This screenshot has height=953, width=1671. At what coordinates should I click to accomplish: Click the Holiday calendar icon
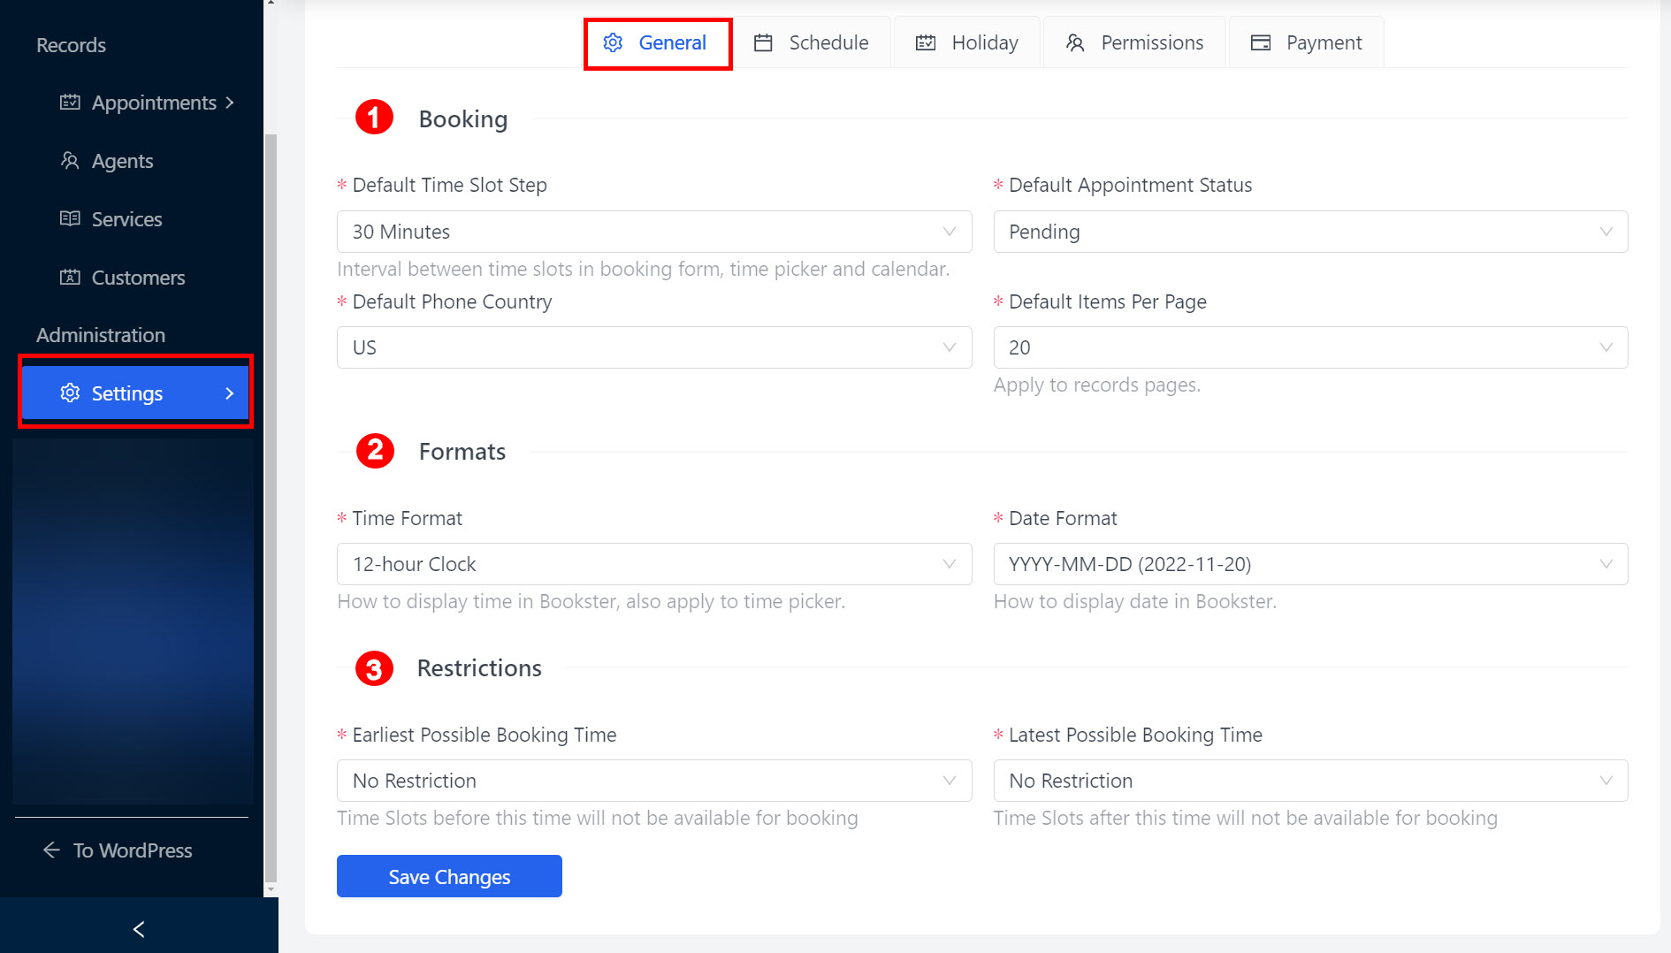coord(926,42)
